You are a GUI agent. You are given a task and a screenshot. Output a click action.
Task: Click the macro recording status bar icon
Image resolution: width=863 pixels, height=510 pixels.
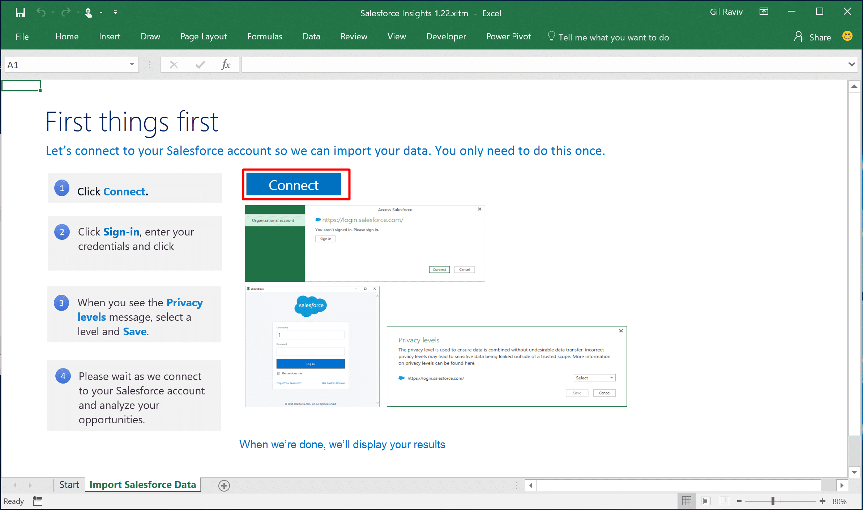(38, 501)
